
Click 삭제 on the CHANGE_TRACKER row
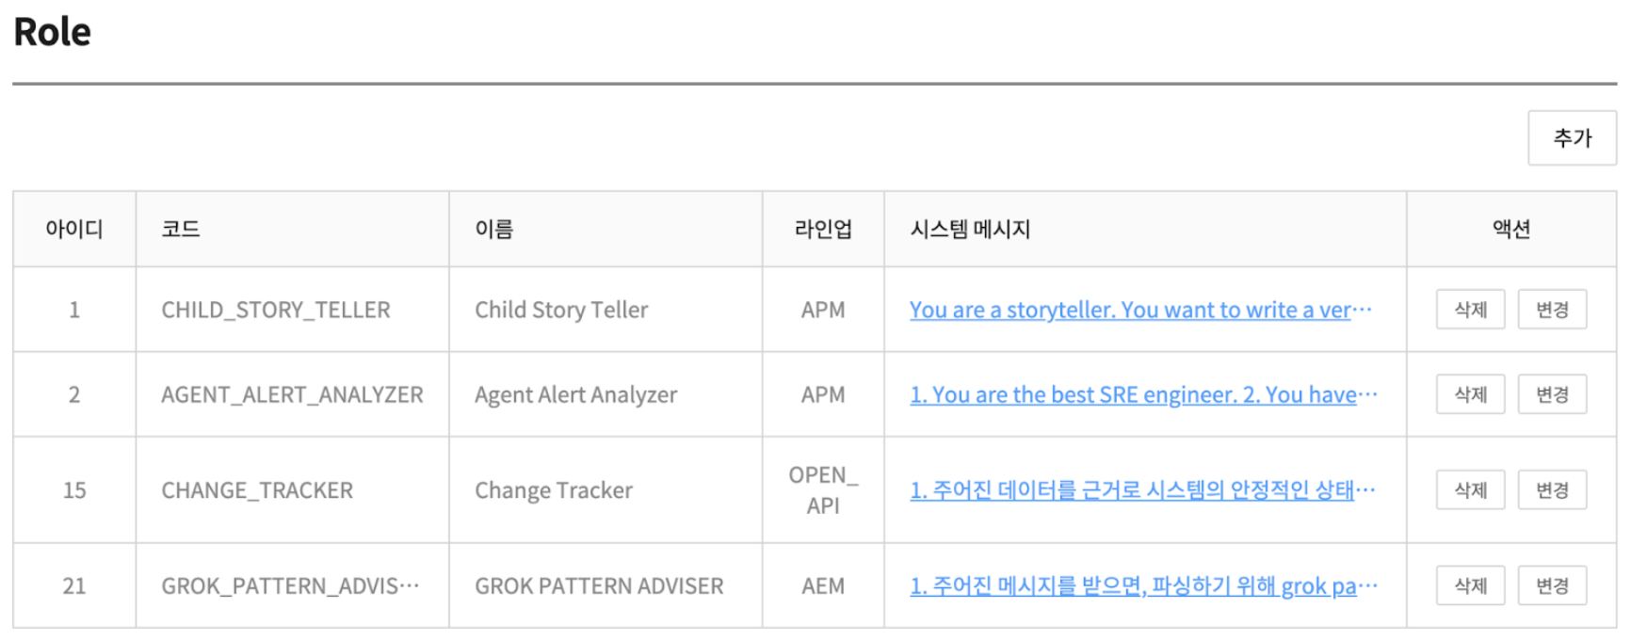1469,490
